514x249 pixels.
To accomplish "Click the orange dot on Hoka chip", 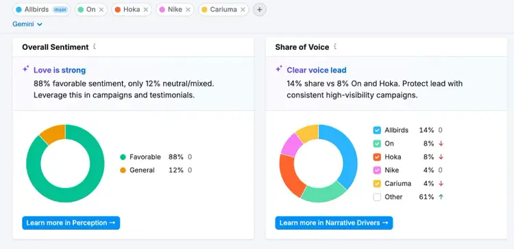I will [x=118, y=10].
